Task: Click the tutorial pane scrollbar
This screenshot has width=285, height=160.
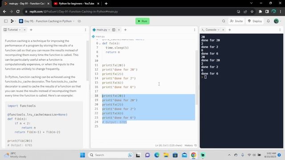Action: click(x=87, y=61)
